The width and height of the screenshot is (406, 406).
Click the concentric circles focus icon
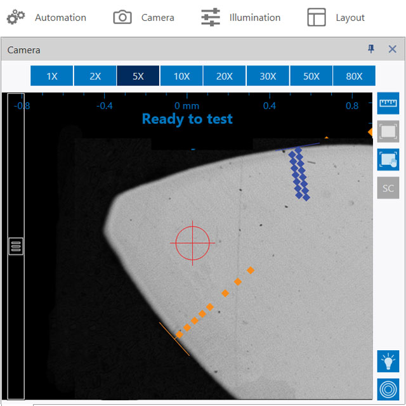(x=388, y=389)
